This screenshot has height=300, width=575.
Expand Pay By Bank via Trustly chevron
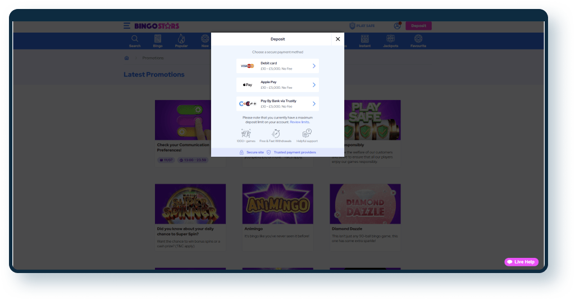(314, 103)
